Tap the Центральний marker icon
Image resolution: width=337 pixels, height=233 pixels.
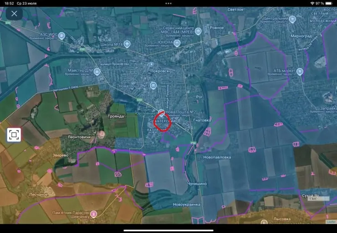point(292,20)
